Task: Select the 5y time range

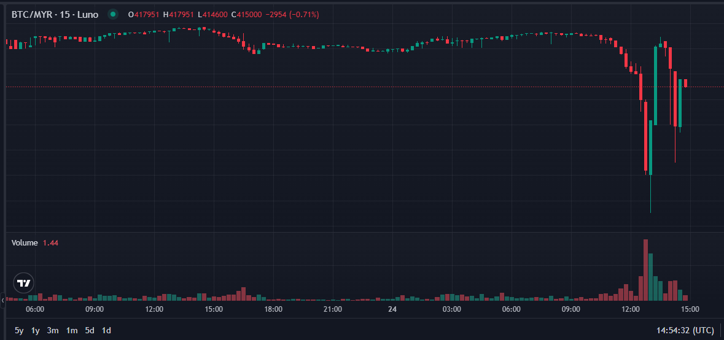Action: tap(19, 331)
